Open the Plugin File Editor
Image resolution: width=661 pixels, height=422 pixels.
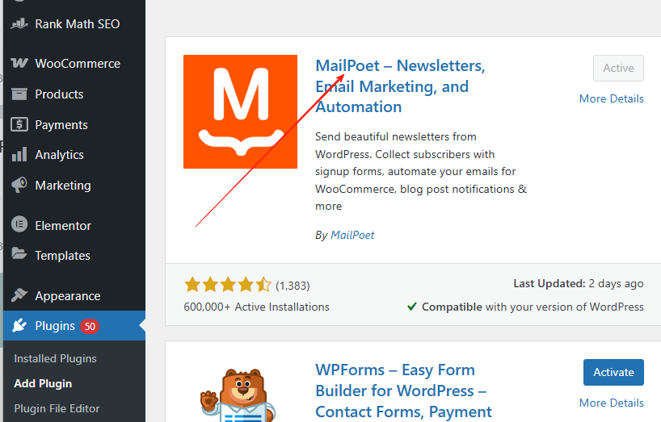point(57,408)
